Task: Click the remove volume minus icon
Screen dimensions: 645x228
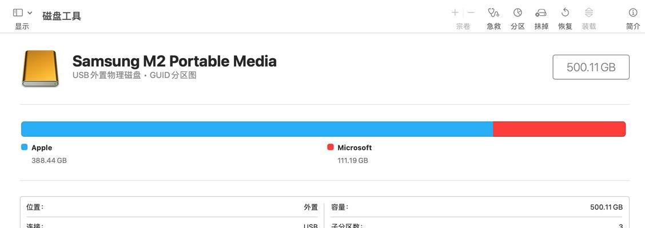Action: click(x=471, y=13)
